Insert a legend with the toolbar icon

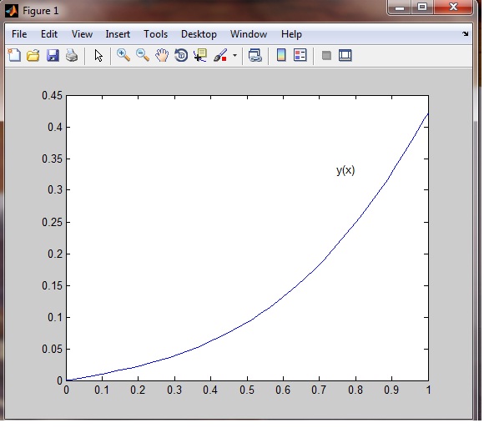(x=300, y=55)
